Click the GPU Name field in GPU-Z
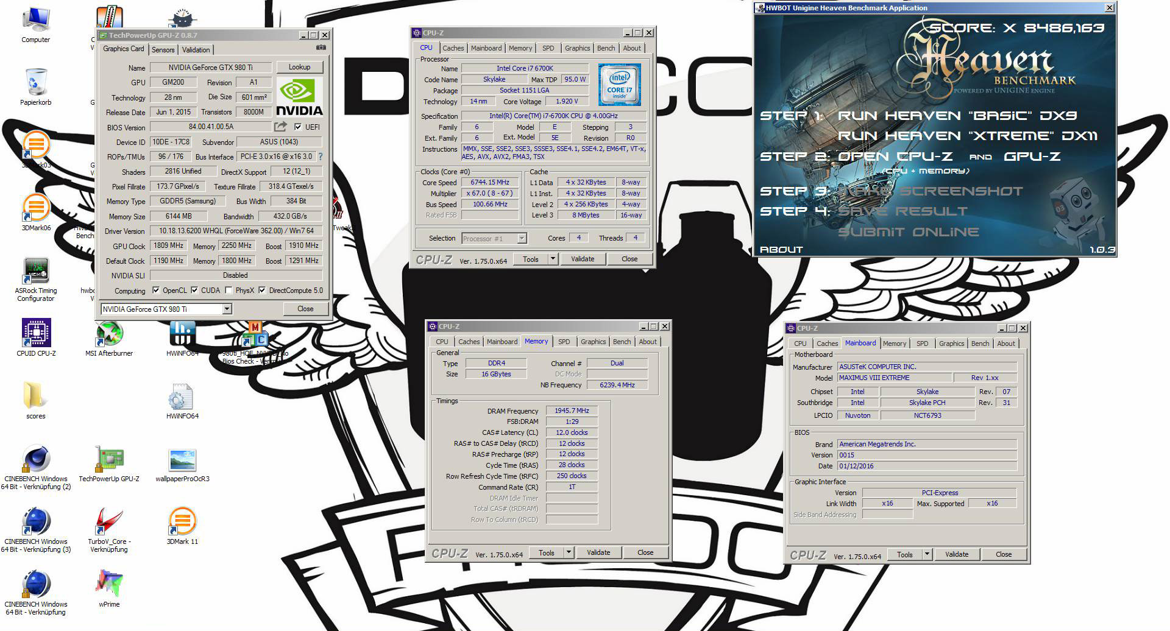This screenshot has width=1170, height=631. pyautogui.click(x=210, y=68)
